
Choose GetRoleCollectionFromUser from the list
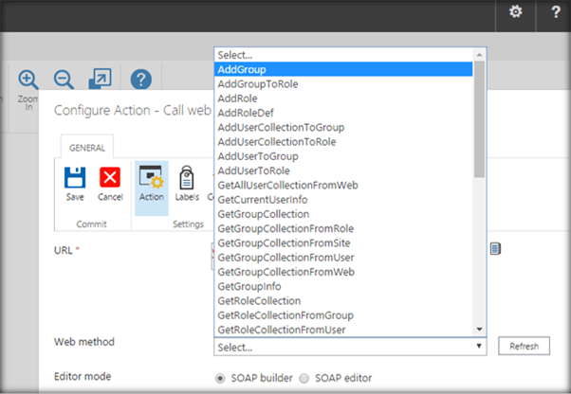coord(343,330)
